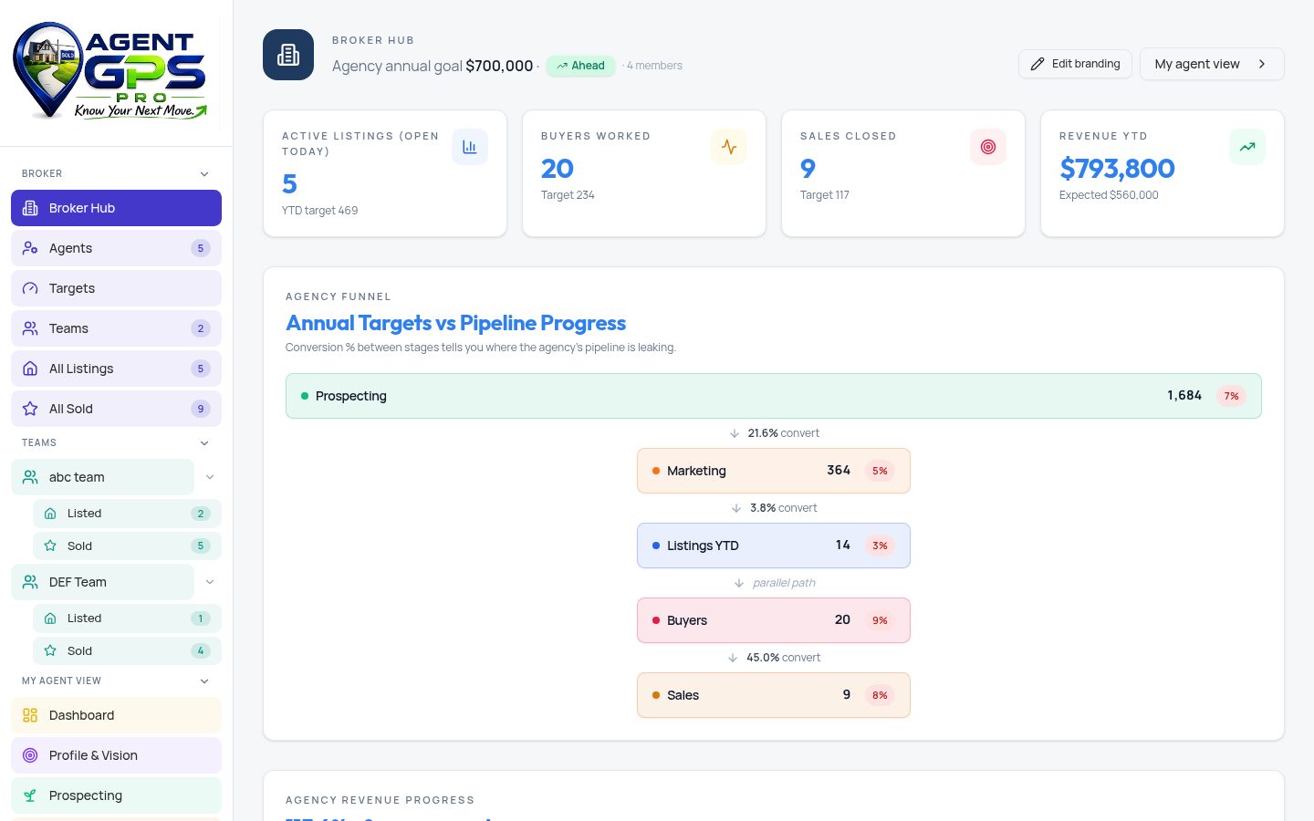Collapse the MY AGENT VIEW section
The image size is (1314, 821).
coord(204,681)
